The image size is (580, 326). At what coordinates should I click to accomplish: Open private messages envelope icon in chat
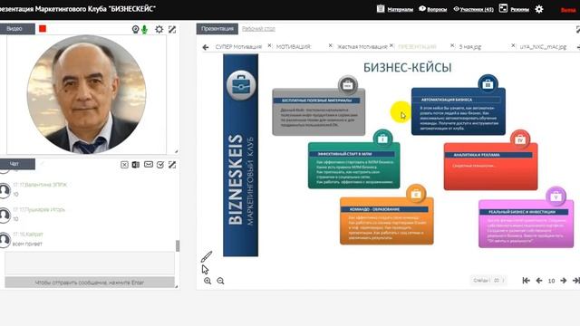coord(149,164)
